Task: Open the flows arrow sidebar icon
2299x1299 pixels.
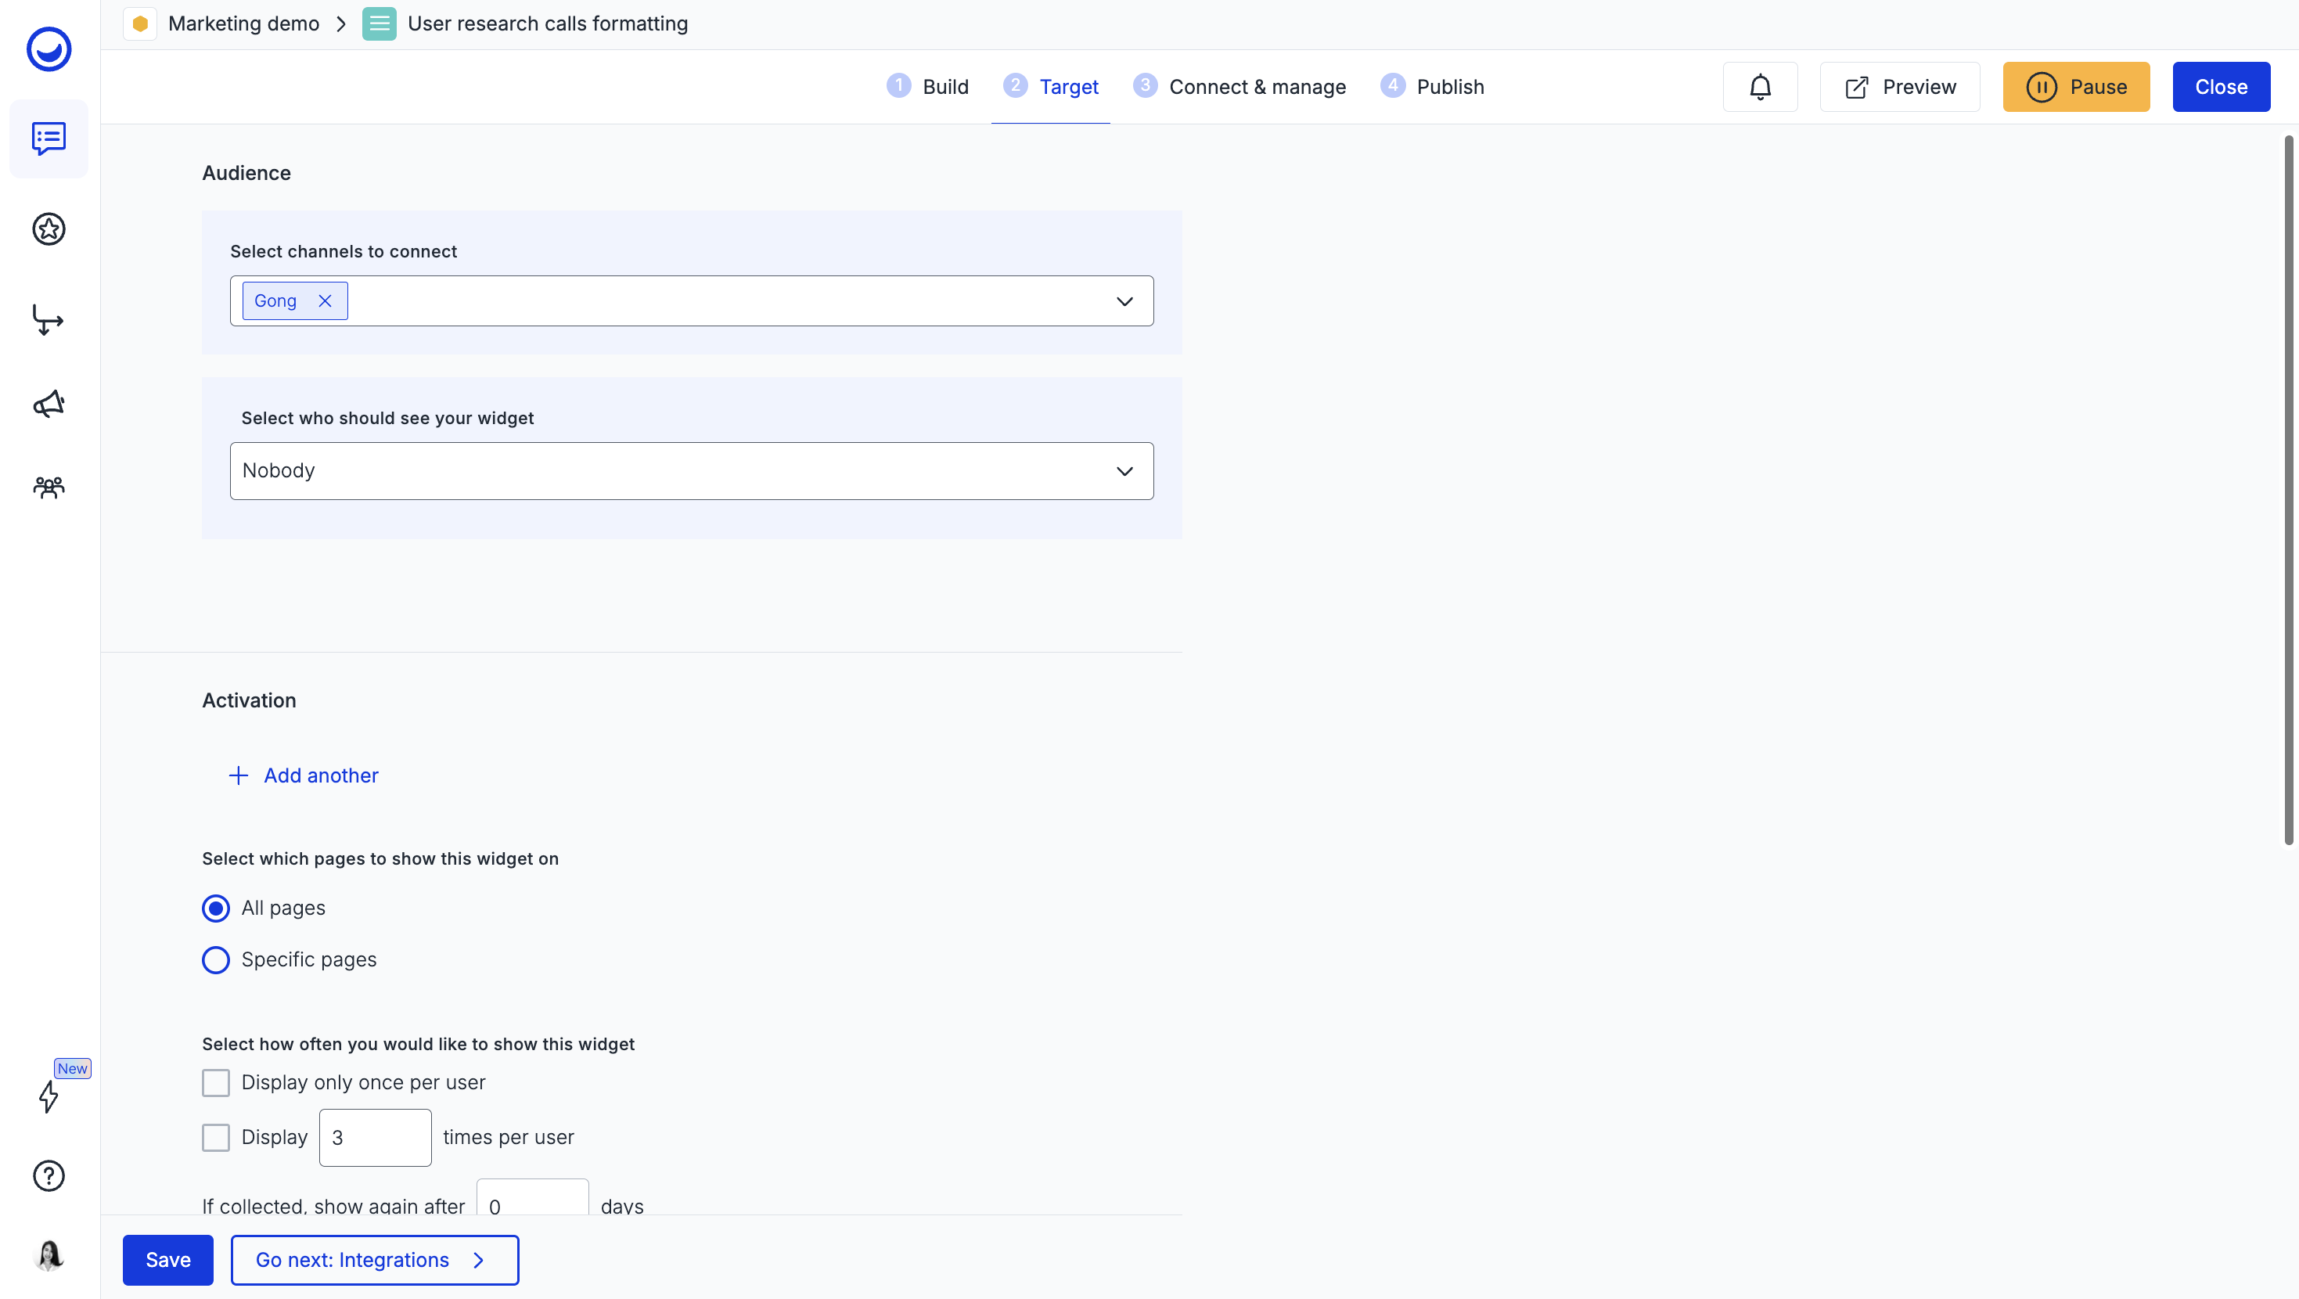Action: 49,319
